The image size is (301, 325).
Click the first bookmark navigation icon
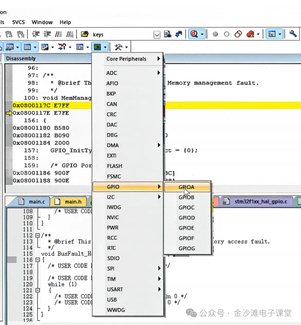pos(9,34)
